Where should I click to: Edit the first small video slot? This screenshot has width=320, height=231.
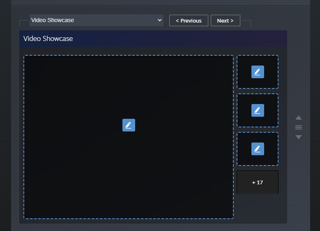(x=258, y=72)
